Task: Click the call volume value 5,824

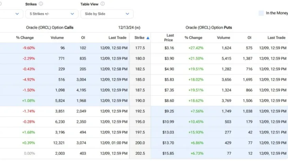Action: (60, 101)
